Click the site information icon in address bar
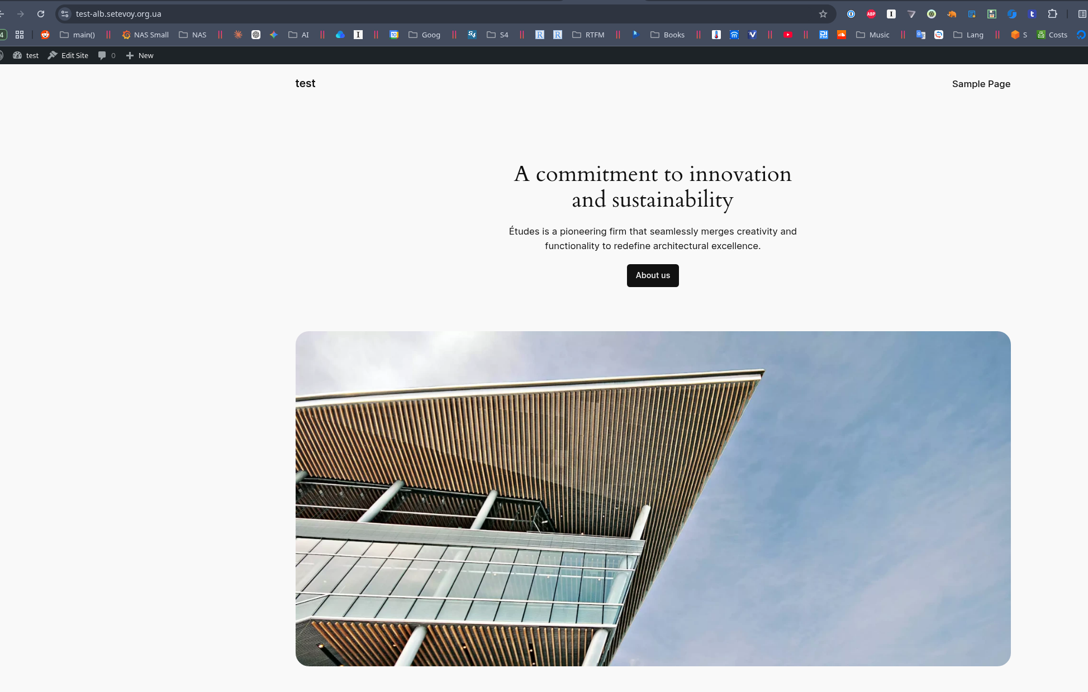This screenshot has width=1088, height=692. [x=65, y=14]
